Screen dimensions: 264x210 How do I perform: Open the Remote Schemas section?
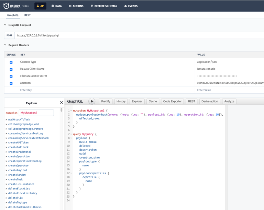click(103, 6)
